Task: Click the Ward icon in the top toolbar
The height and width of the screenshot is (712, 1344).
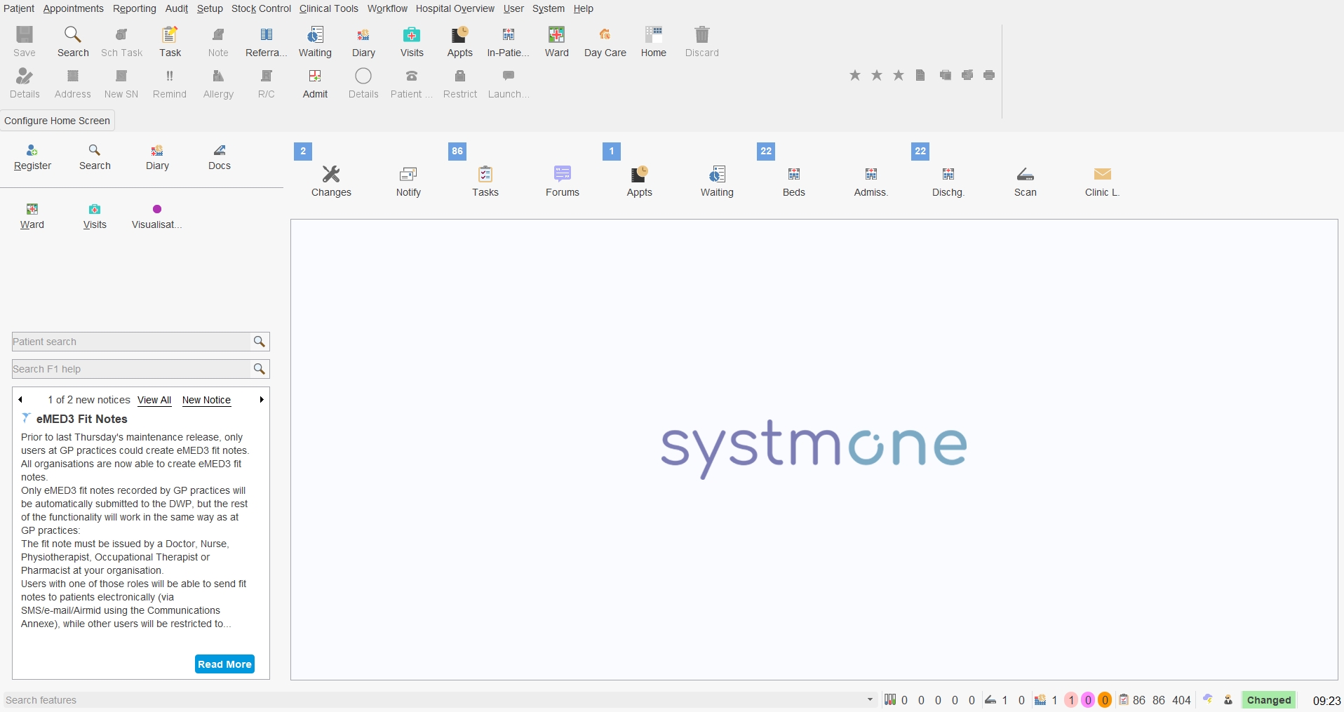Action: [556, 41]
